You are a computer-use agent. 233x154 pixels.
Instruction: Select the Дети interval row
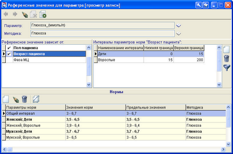149,54
